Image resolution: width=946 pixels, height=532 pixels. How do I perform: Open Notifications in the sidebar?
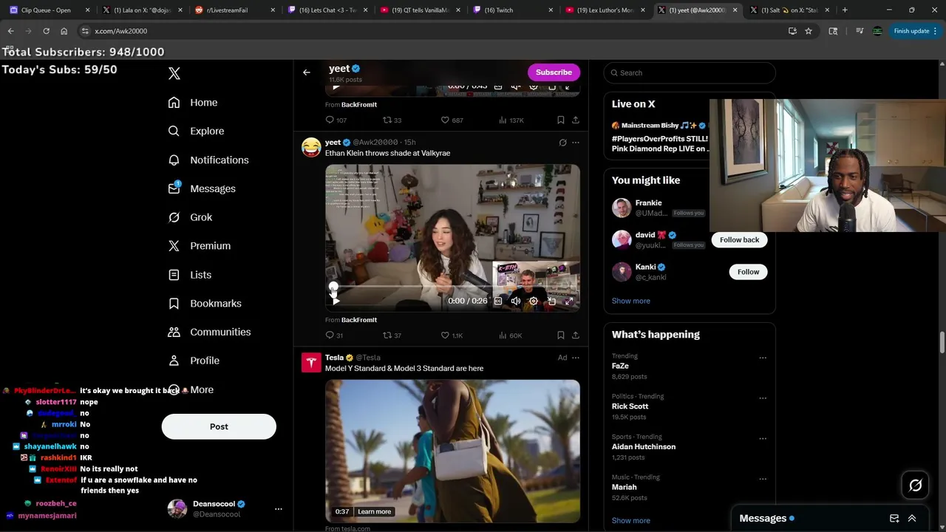[x=208, y=160]
